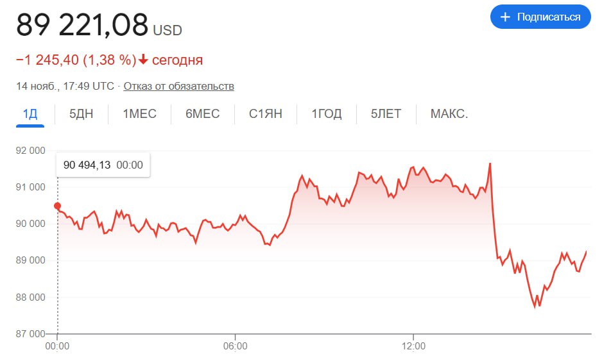The width and height of the screenshot is (611, 359).
Task: Click the 89 221,08 price value
Action: (82, 26)
